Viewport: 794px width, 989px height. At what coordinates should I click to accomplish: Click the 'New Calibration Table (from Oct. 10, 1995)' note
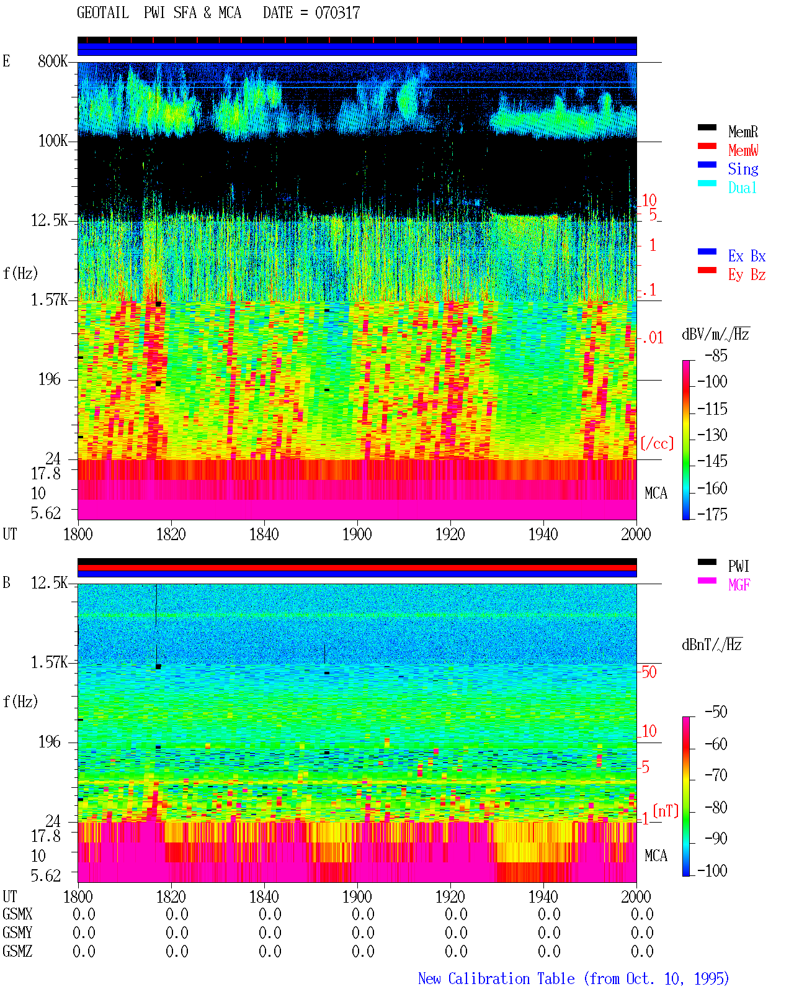coord(574,979)
